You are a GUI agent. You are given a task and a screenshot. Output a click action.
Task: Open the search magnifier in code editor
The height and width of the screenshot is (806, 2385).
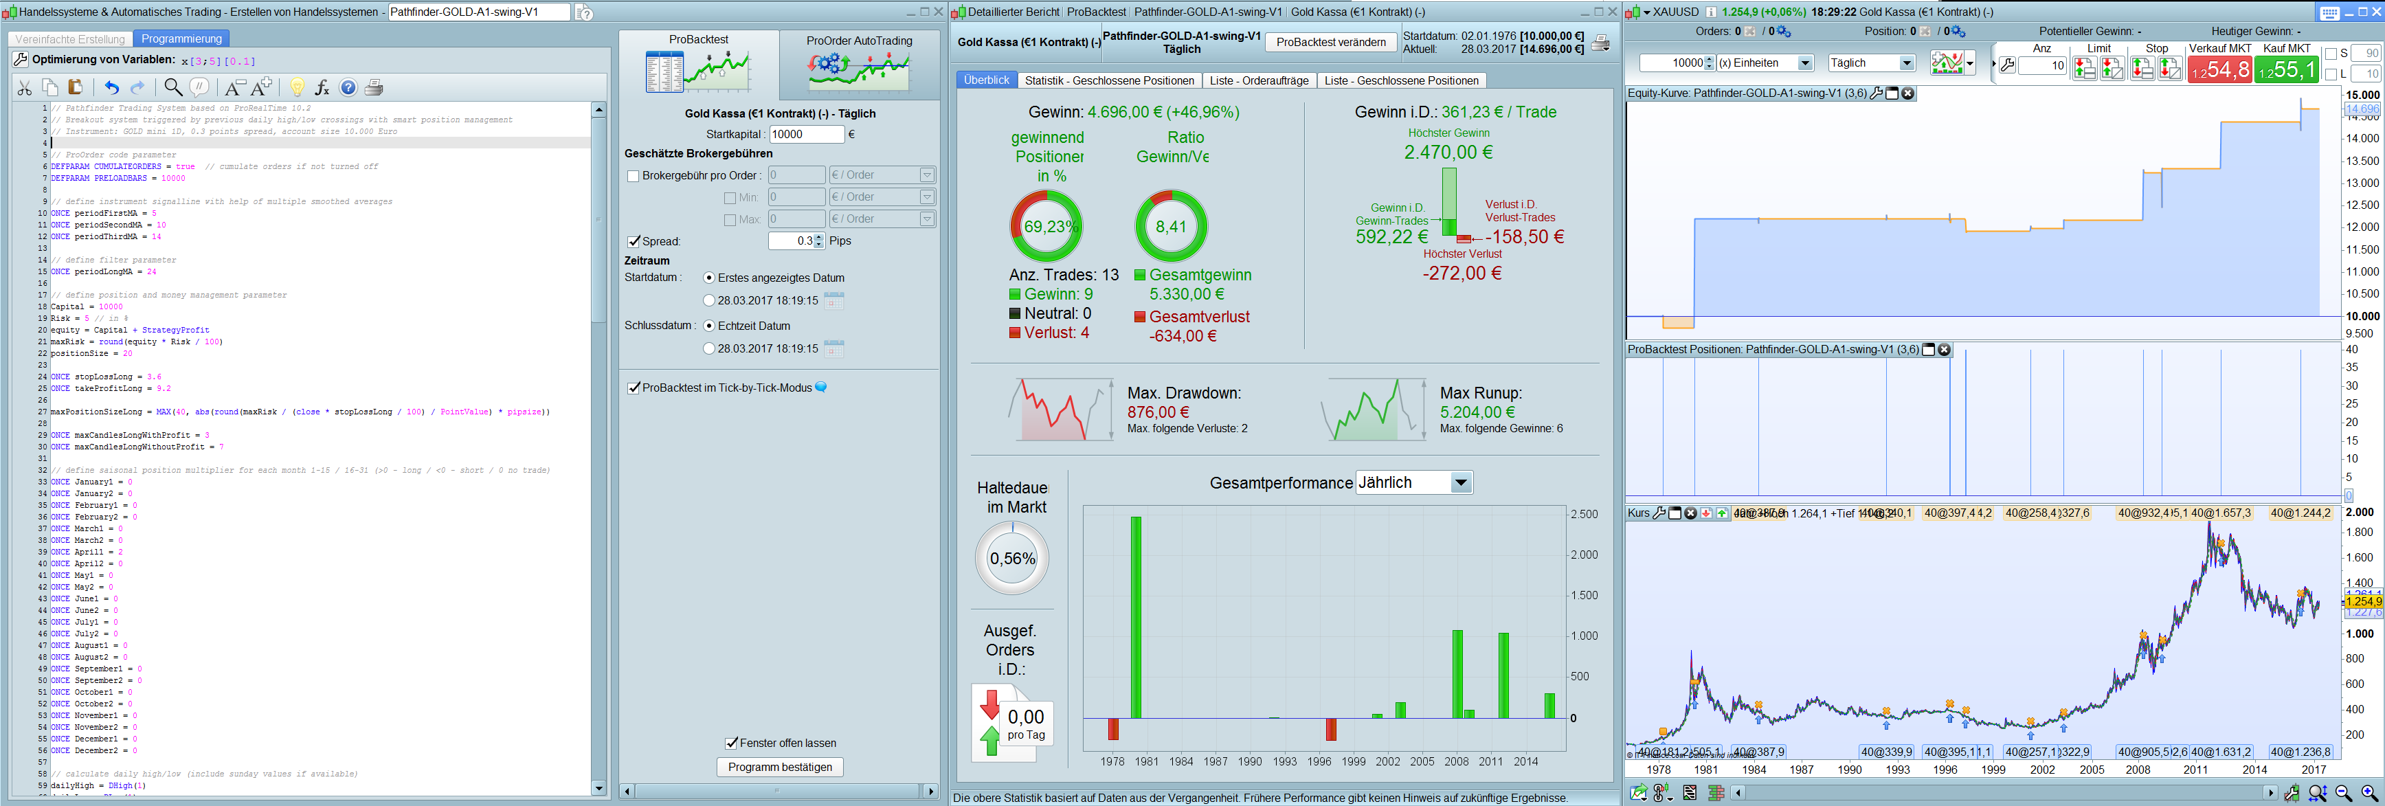click(173, 87)
